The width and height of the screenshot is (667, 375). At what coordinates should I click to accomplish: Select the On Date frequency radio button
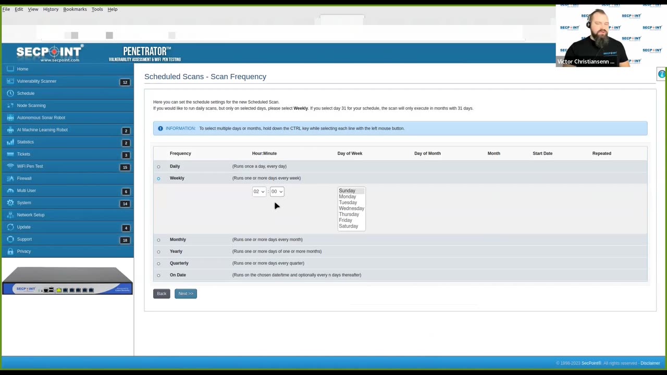158,275
